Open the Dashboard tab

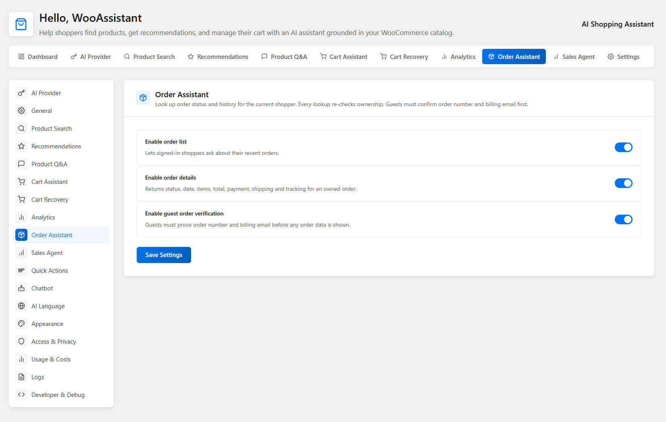point(38,56)
